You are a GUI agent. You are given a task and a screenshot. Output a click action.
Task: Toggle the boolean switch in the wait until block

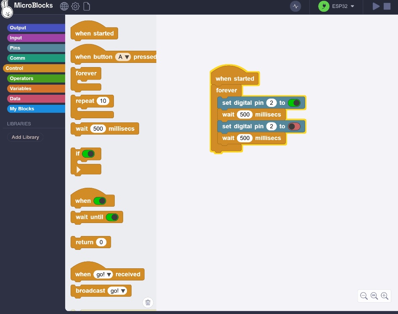pos(112,217)
